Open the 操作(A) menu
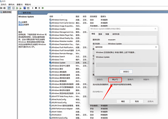 click(12, 4)
